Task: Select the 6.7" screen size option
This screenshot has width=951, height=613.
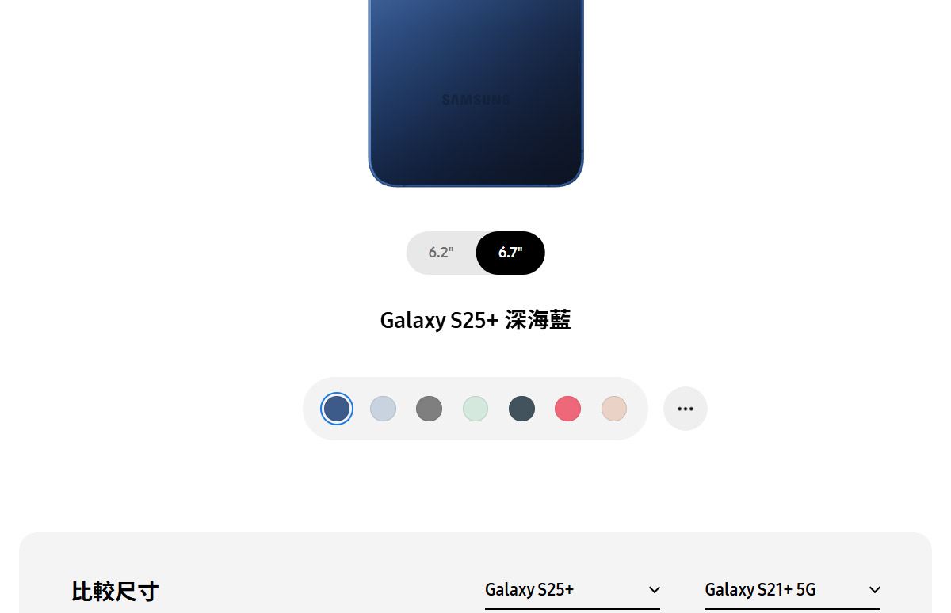Action: click(x=510, y=253)
